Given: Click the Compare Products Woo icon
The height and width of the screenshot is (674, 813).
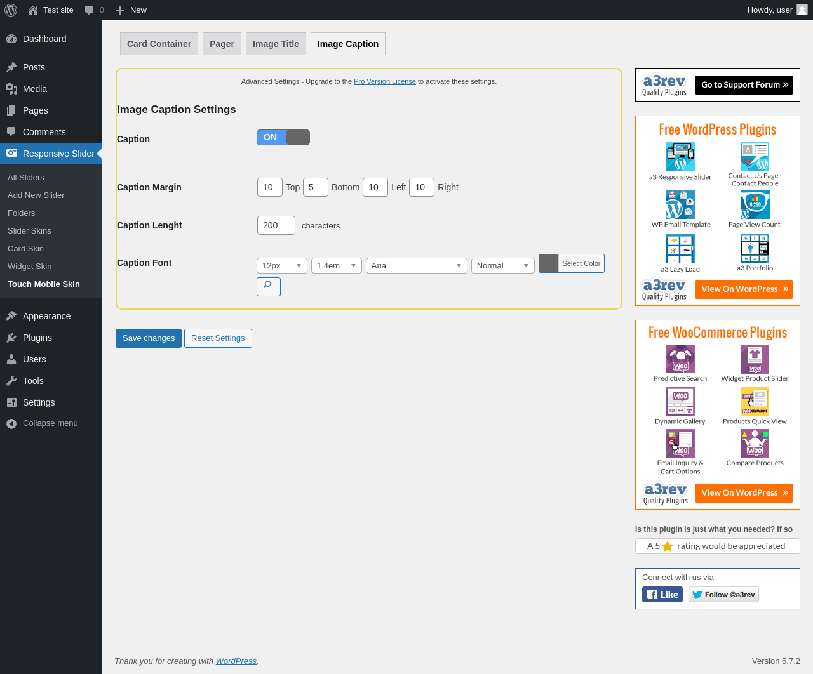Looking at the screenshot, I should click(x=755, y=444).
